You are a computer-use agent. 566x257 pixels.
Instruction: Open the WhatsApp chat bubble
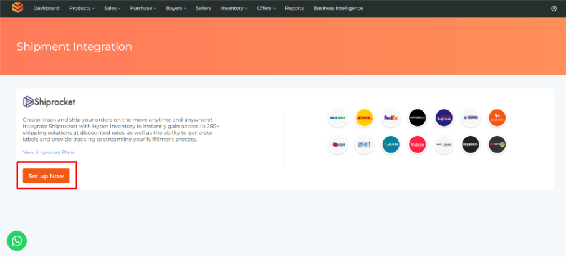(17, 241)
